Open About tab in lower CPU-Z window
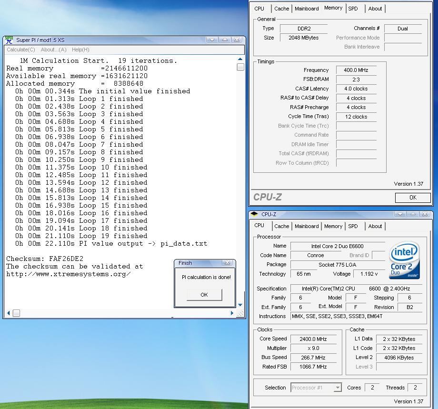This screenshot has height=409, width=438. click(375, 226)
